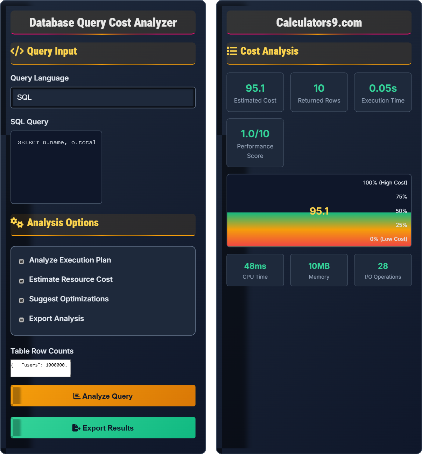Toggle the Export Analysis checkbox
This screenshot has height=454, width=422.
tap(21, 320)
